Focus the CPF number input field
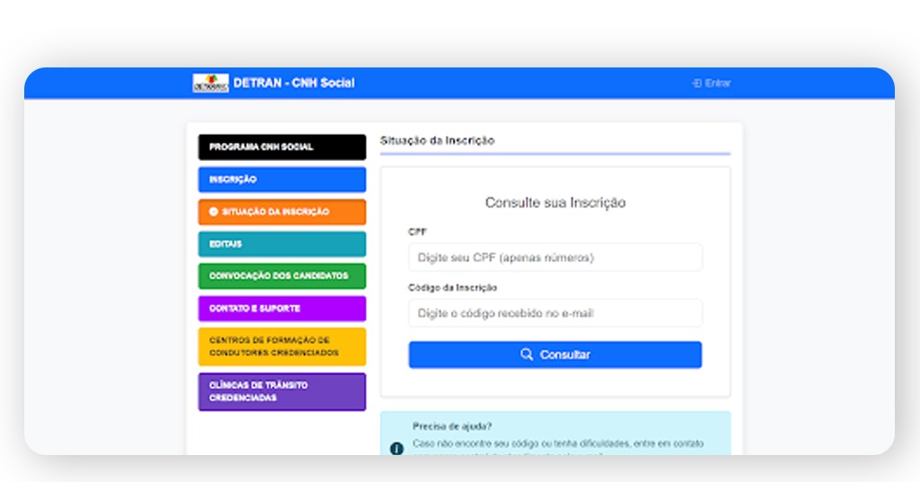The width and height of the screenshot is (920, 482). coord(555,258)
